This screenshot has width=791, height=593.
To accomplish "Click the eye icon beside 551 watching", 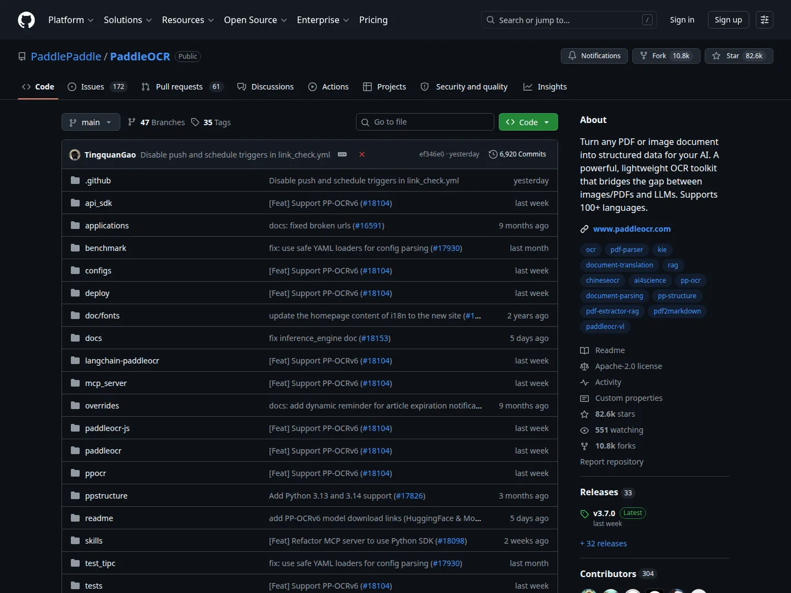I will tap(584, 430).
